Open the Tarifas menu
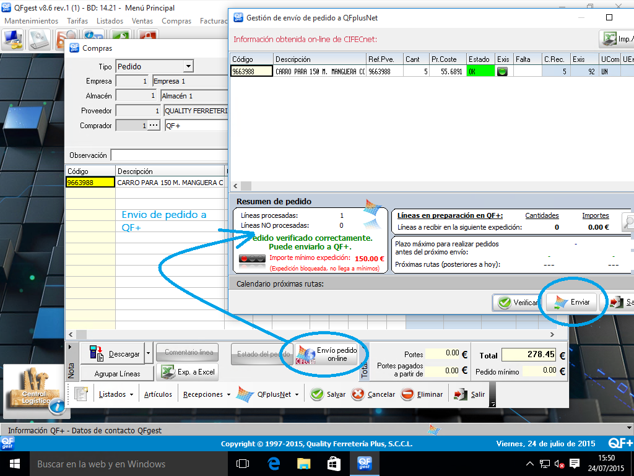This screenshot has width=634, height=476. pyautogui.click(x=77, y=20)
